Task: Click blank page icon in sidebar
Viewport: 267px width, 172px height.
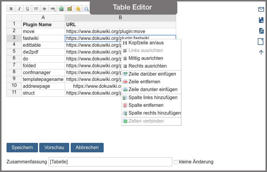Action: (x=261, y=41)
